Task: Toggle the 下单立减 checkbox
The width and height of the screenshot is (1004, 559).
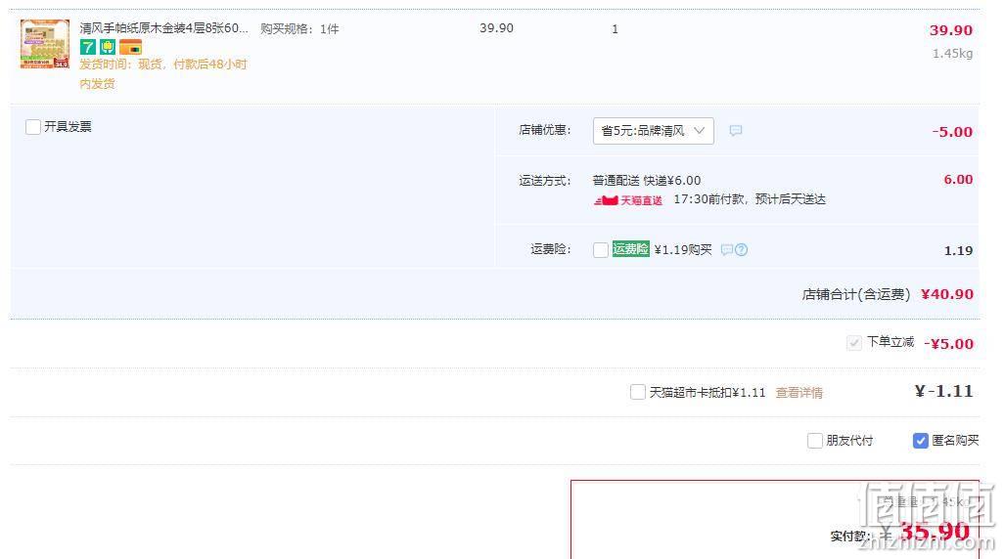Action: click(x=854, y=343)
